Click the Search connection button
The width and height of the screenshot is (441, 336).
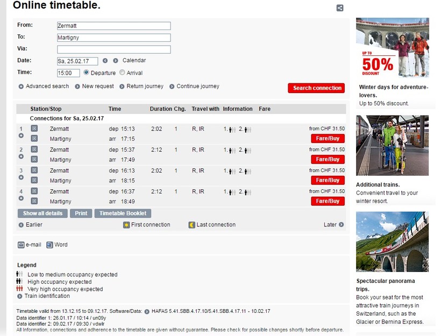click(316, 88)
